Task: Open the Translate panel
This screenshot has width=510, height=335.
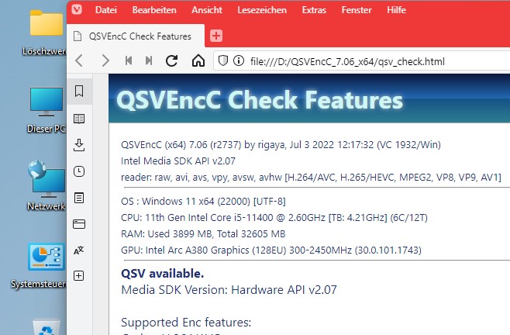Action: click(x=79, y=250)
